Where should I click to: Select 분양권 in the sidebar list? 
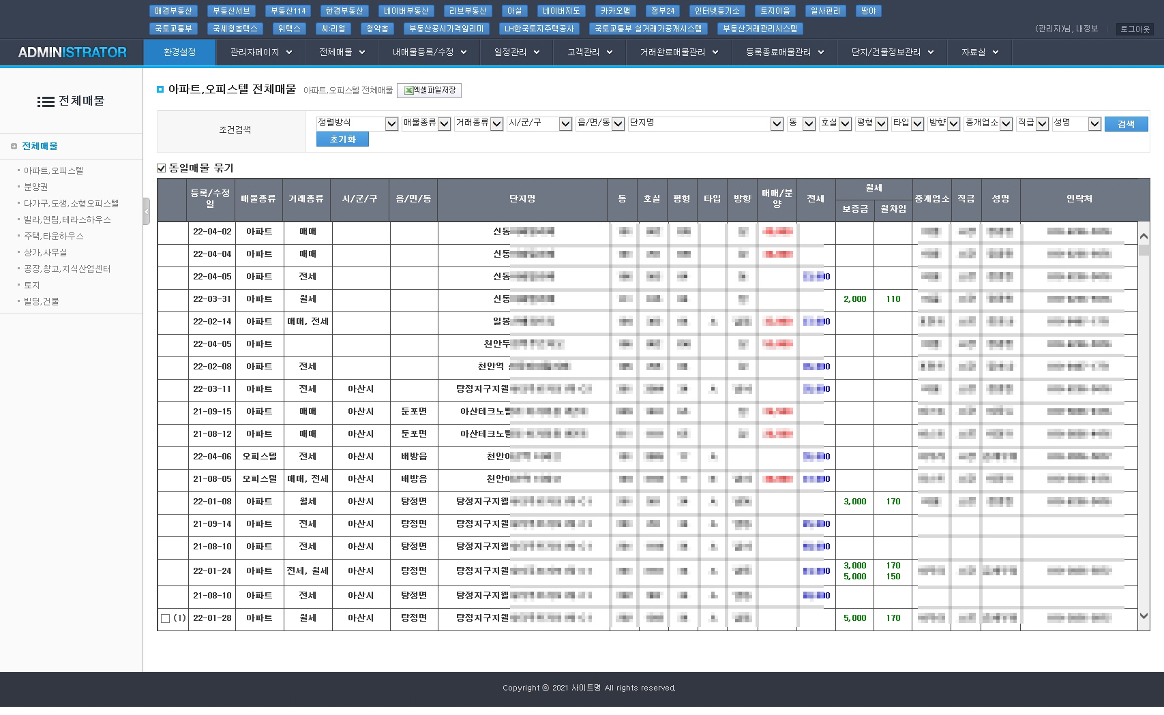click(36, 187)
